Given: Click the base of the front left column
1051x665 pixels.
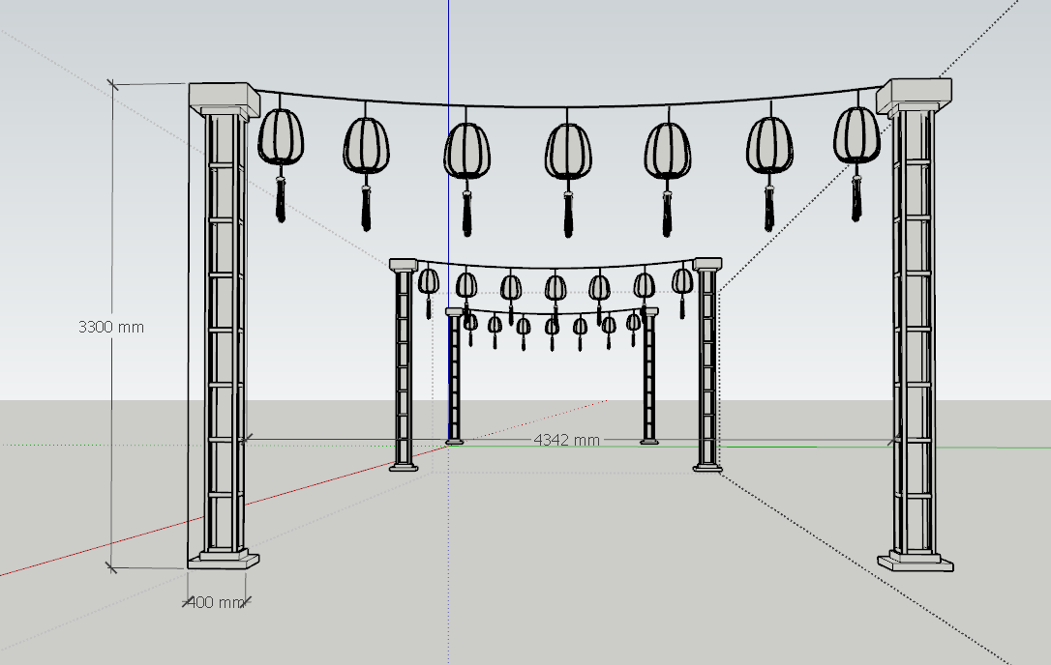Looking at the screenshot, I should pos(225,559).
